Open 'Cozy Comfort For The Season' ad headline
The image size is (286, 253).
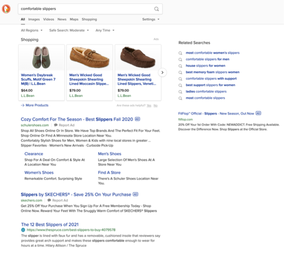(x=77, y=119)
